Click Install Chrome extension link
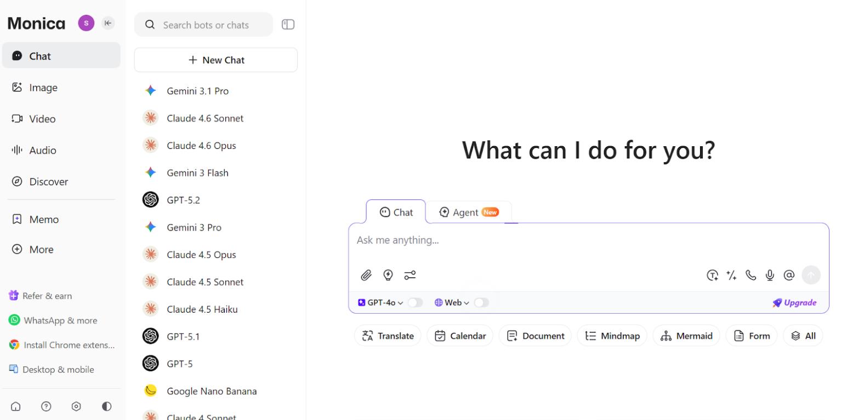 62,345
